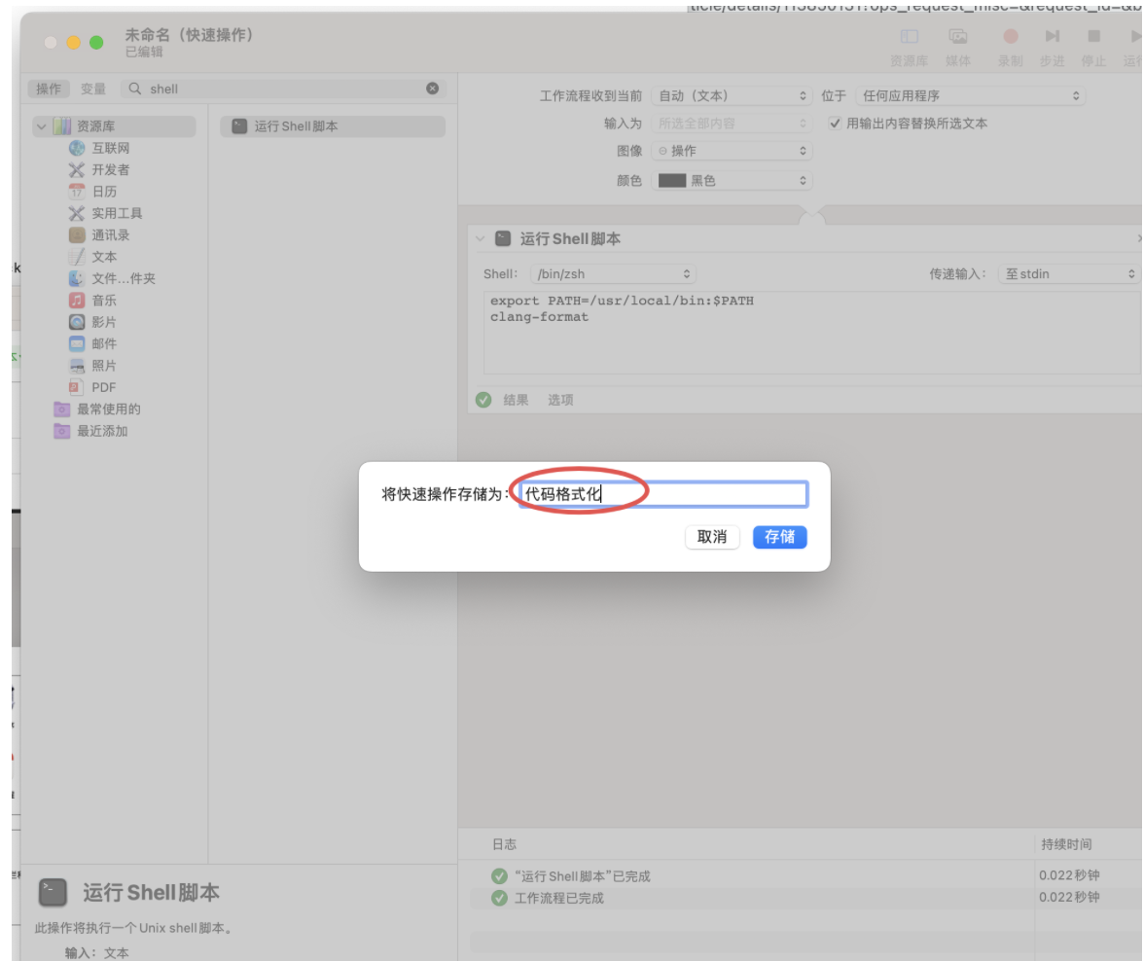Click the 日志 log column header
Screen dimensions: 1144x961
pyautogui.click(x=504, y=844)
